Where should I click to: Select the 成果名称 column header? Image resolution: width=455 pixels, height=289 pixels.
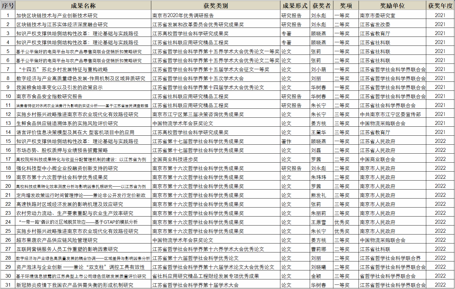click(83, 6)
